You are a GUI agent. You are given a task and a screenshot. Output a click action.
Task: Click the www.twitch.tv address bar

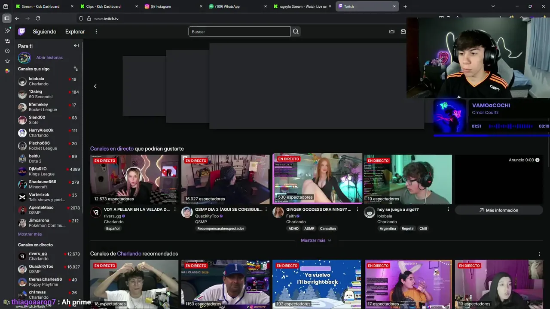[106, 18]
